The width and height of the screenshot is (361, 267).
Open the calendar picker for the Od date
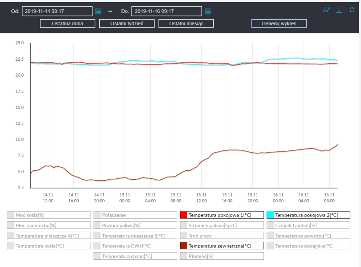(98, 11)
